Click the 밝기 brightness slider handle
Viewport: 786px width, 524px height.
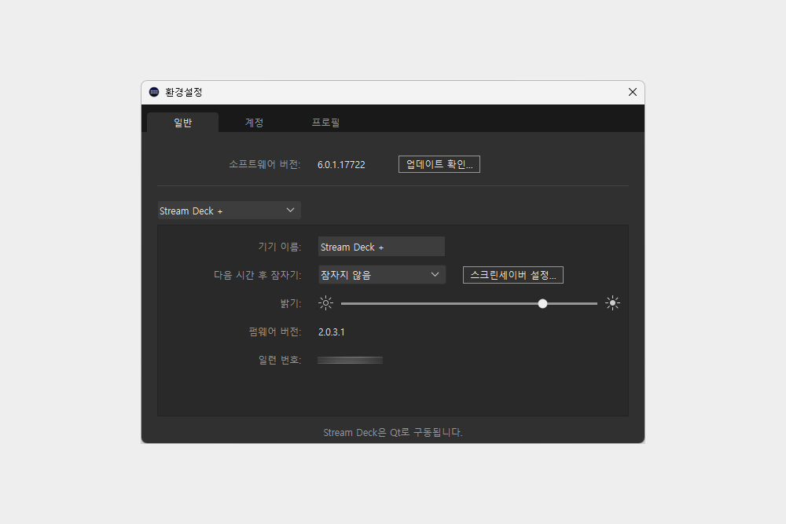(542, 303)
